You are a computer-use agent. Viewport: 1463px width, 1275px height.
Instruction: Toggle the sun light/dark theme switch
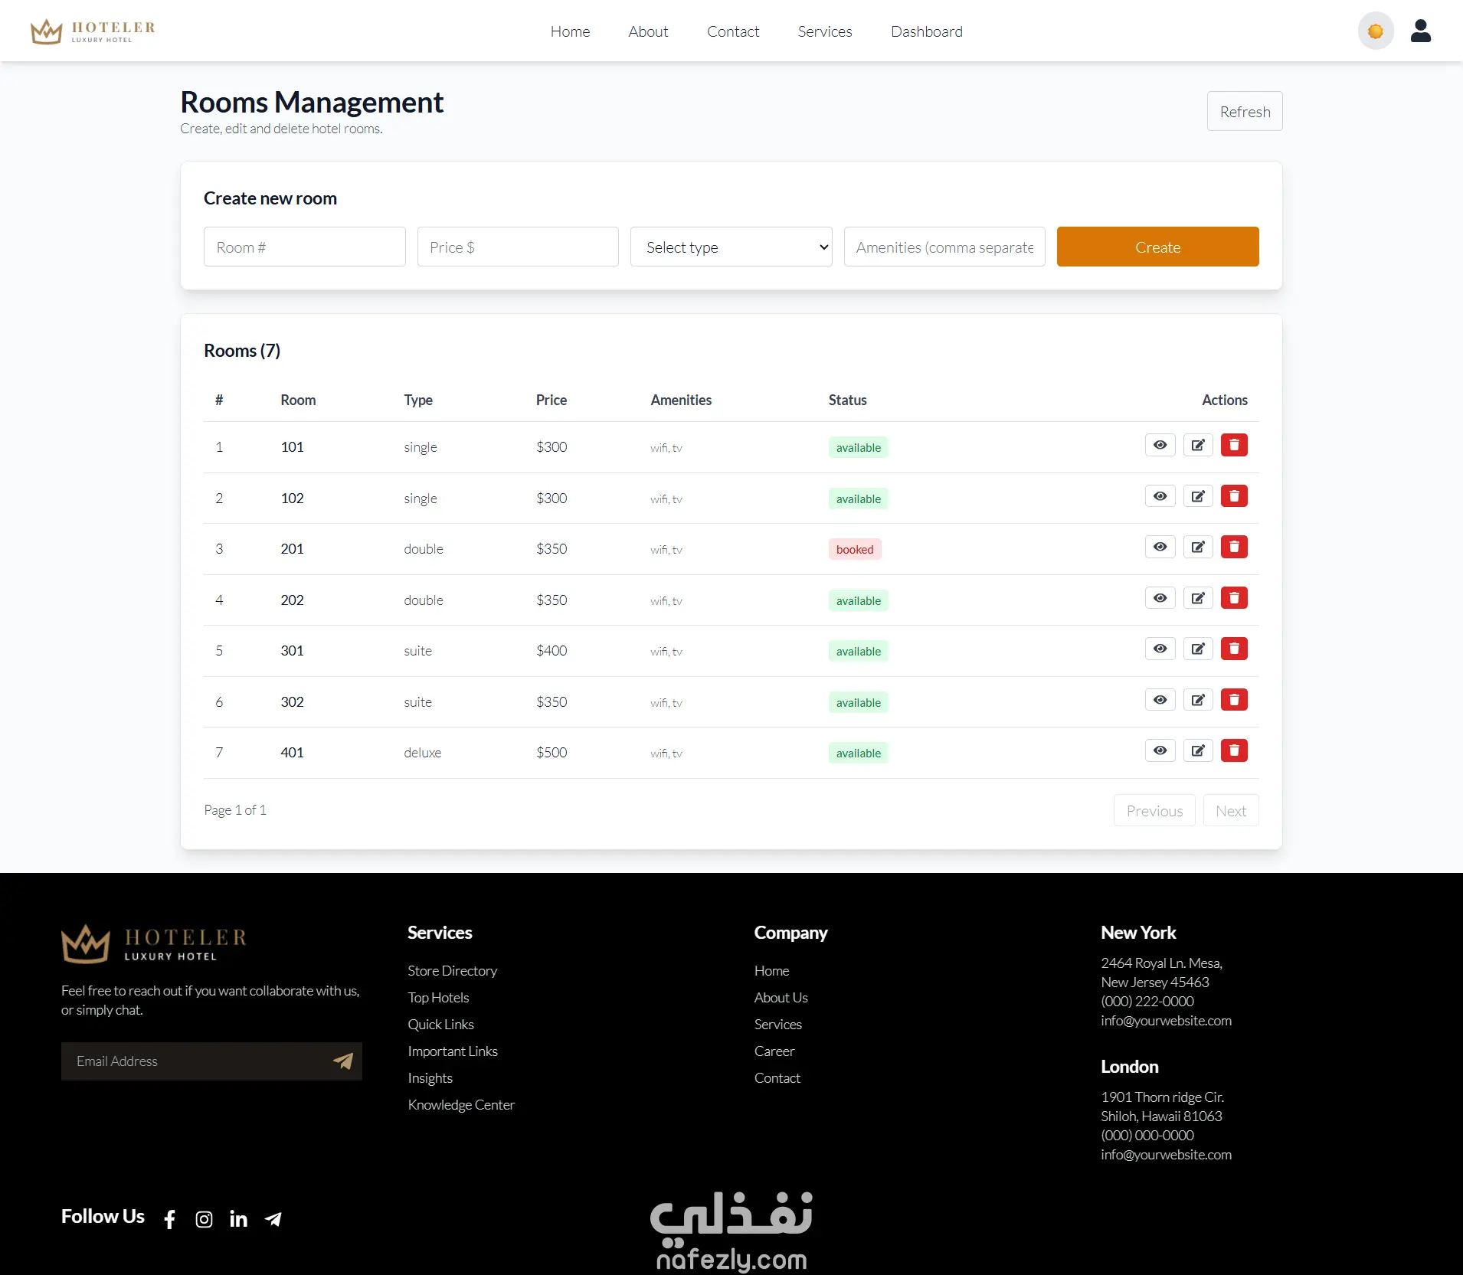click(x=1376, y=31)
